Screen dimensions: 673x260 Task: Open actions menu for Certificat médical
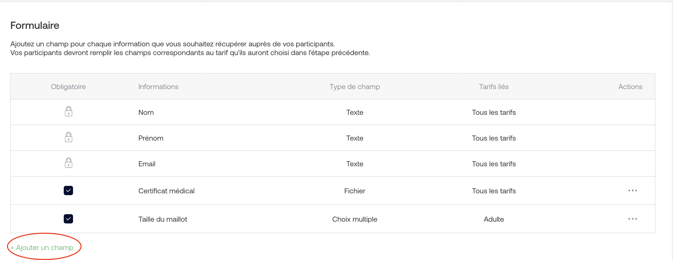click(632, 191)
